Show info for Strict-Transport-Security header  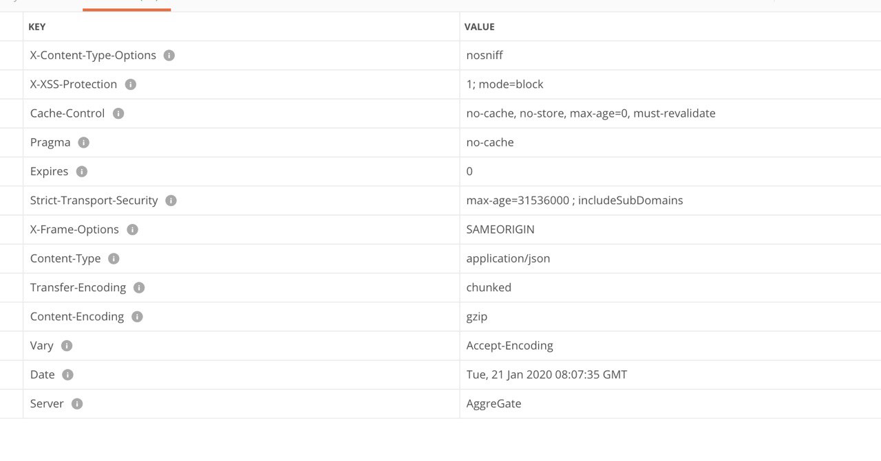click(x=171, y=201)
